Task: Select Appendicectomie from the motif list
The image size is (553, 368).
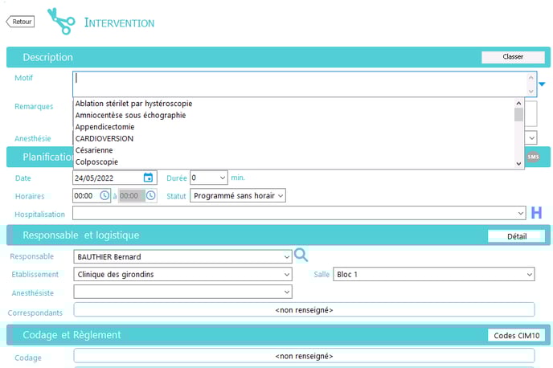Action: coord(104,127)
